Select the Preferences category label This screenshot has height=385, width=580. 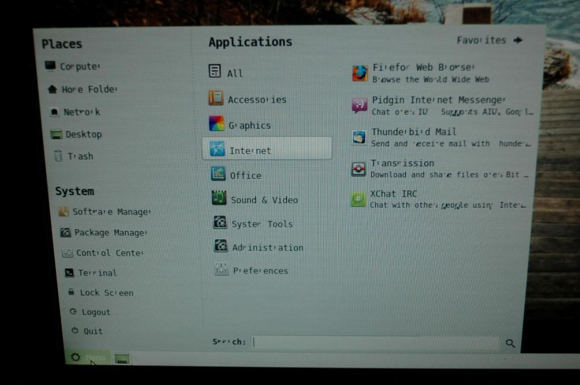(x=261, y=271)
